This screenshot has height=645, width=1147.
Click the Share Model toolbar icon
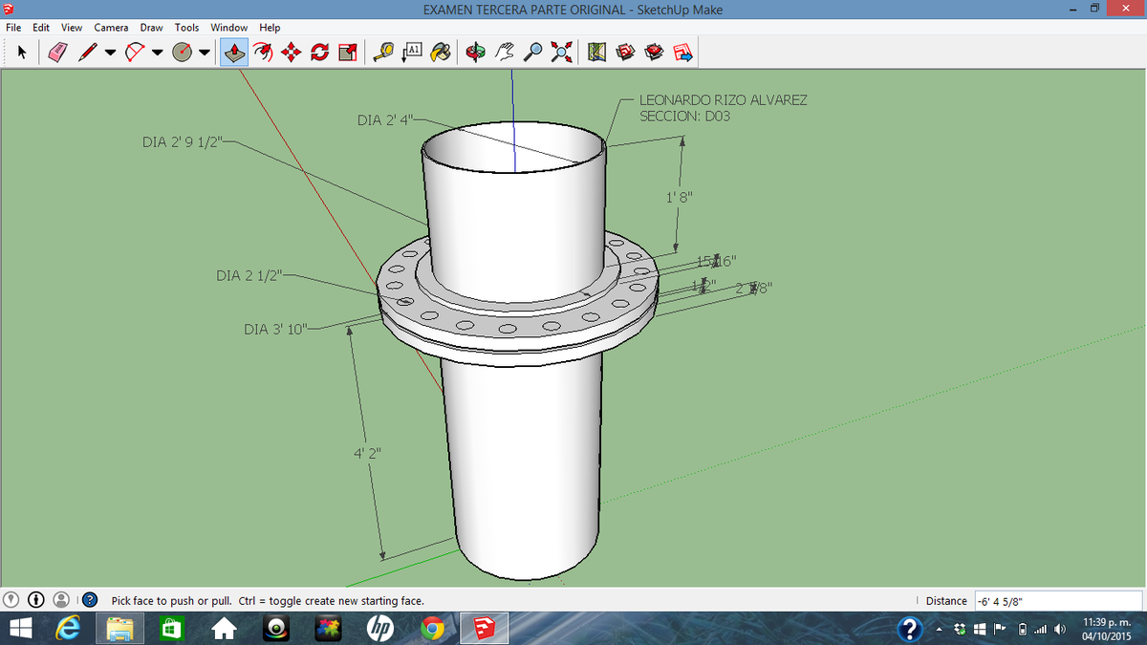tap(683, 52)
